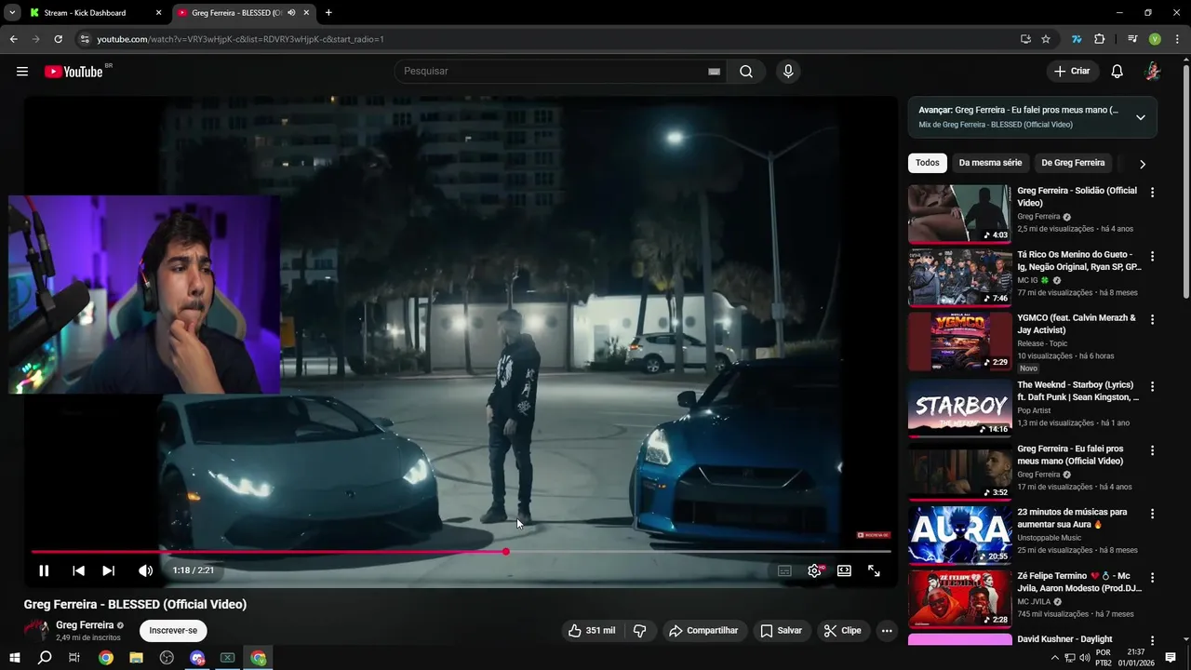The width and height of the screenshot is (1191, 670).
Task: Open new browser tab
Action: coord(328,13)
